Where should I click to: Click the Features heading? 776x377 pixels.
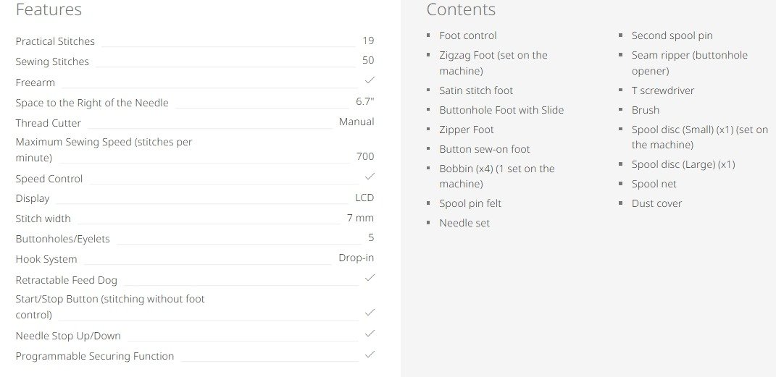(49, 10)
